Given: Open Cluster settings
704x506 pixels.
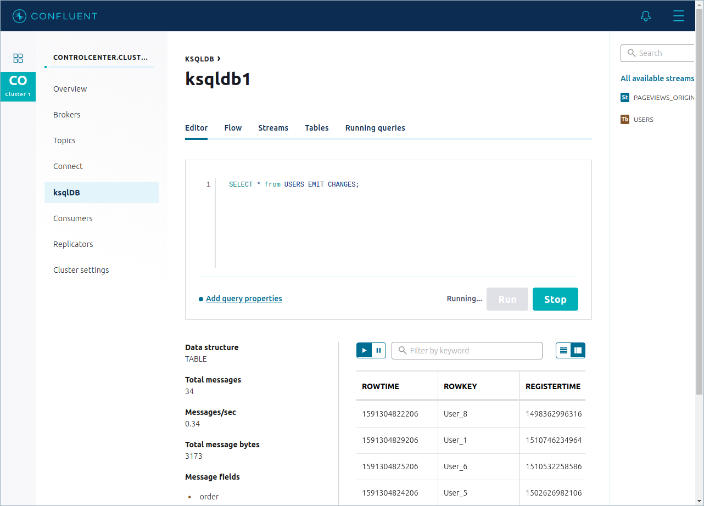Looking at the screenshot, I should tap(81, 270).
